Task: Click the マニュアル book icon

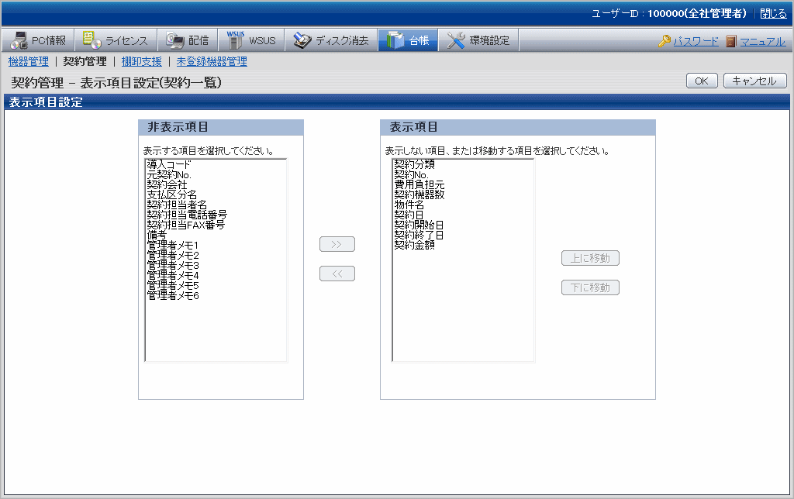Action: pyautogui.click(x=730, y=41)
